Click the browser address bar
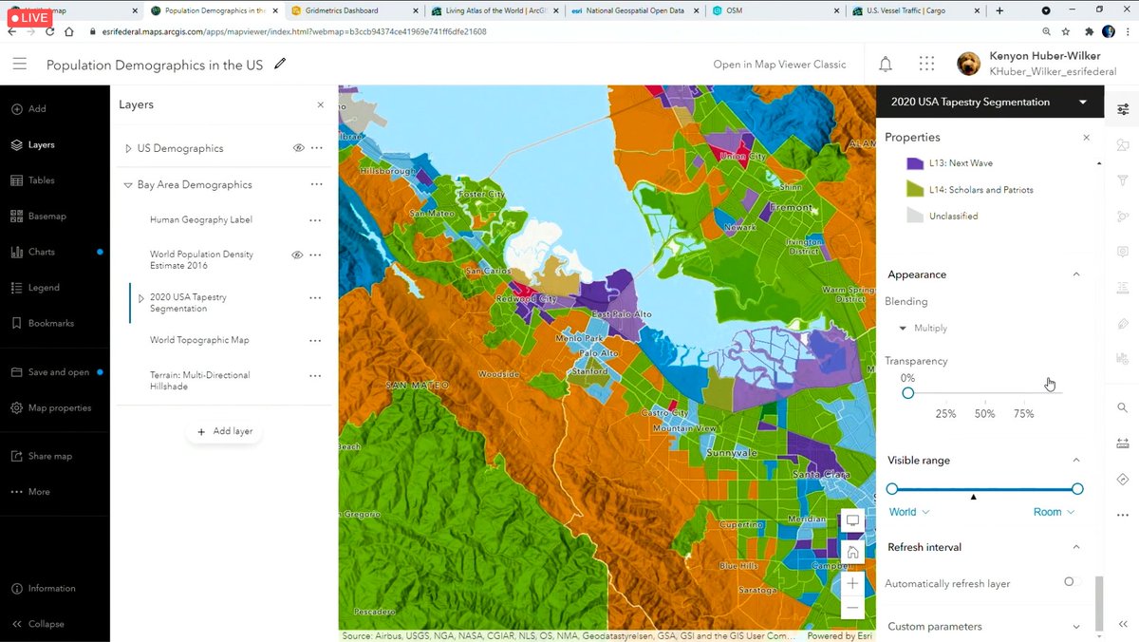Viewport: 1139px width, 642px height. tap(560, 31)
